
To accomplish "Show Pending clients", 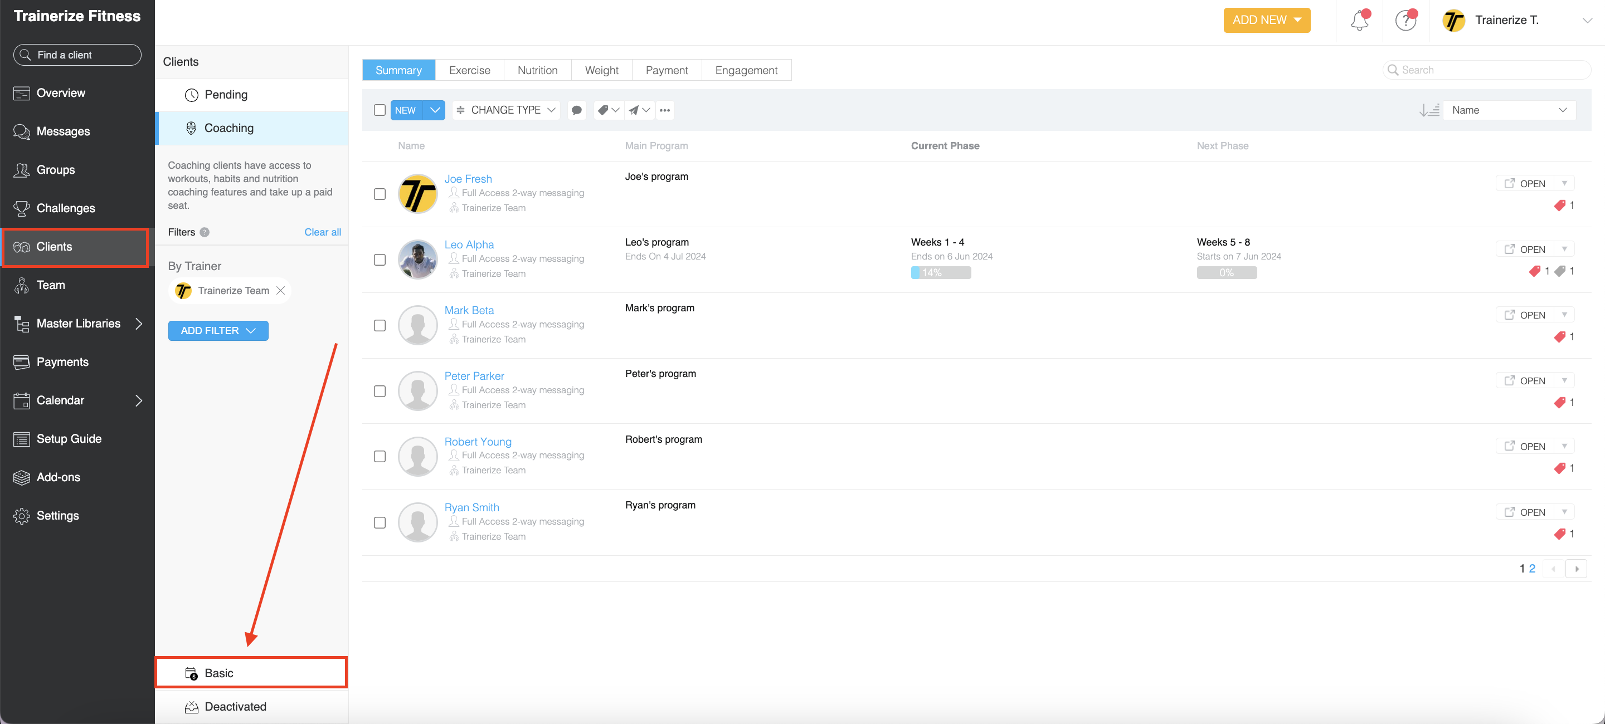I will 252,95.
